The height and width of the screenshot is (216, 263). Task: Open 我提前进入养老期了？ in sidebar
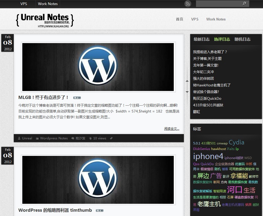[210, 52]
